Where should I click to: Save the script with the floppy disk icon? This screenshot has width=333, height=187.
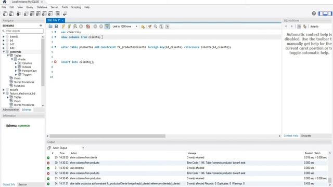tap(56, 26)
